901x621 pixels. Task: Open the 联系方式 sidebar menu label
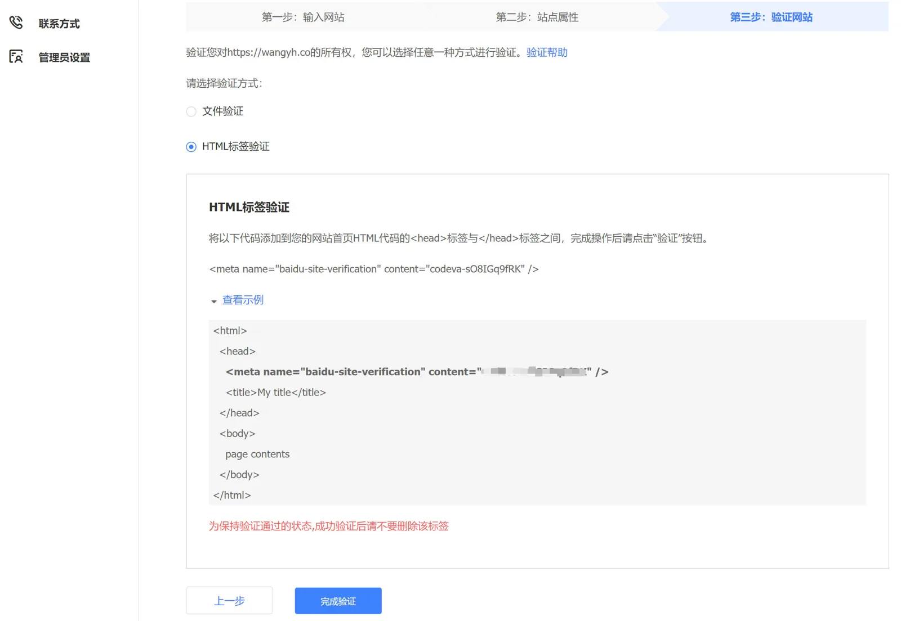[59, 24]
